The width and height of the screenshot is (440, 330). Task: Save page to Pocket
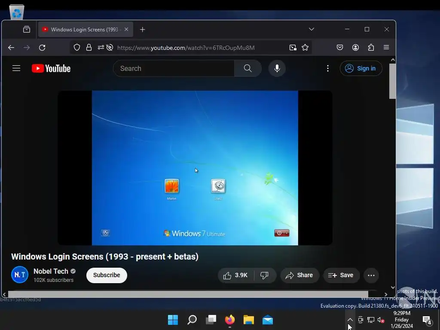pyautogui.click(x=340, y=47)
